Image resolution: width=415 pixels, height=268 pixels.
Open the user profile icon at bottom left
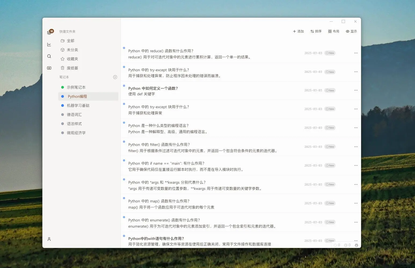click(49, 239)
